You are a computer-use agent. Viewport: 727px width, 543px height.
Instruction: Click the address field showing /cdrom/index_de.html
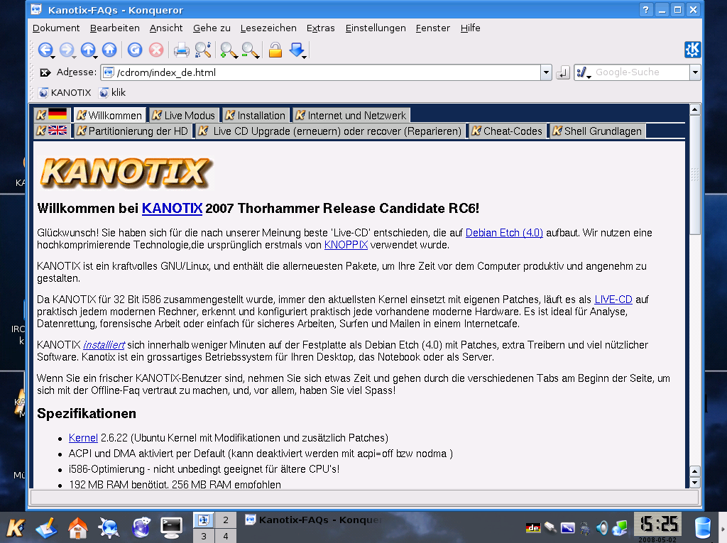321,72
